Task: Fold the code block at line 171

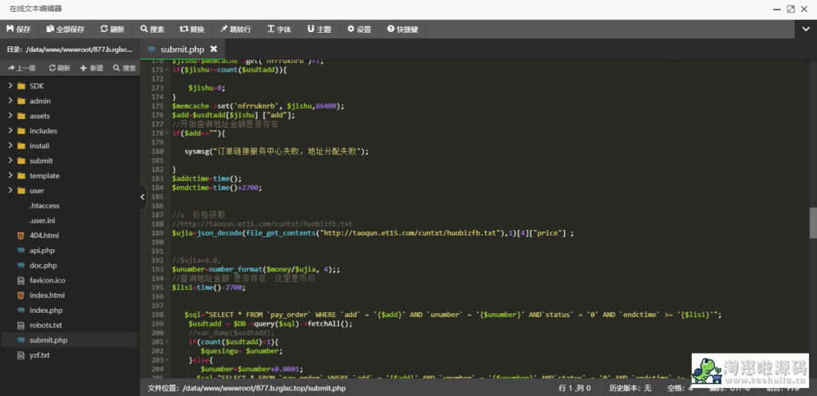Action: [x=167, y=69]
